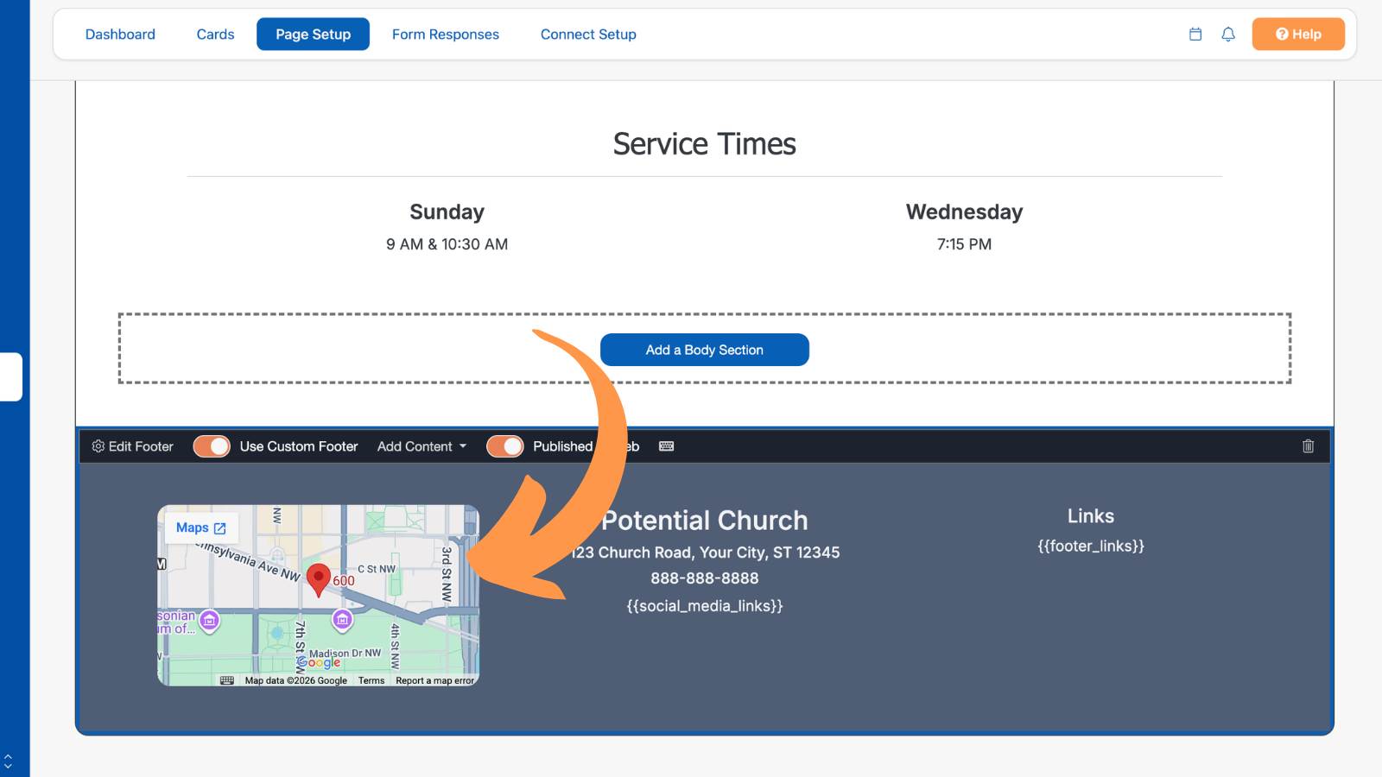Open Maps link on the map
The image size is (1382, 777).
(x=200, y=527)
